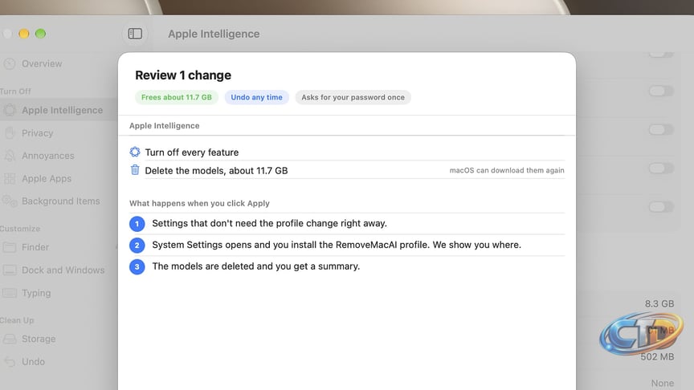This screenshot has width=694, height=390.
Task: Open Storage under Clean Up
Action: pos(30,339)
